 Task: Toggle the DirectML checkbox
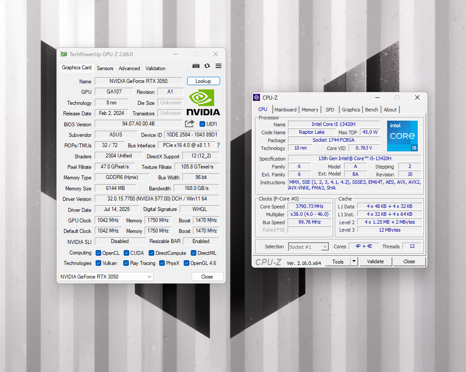(x=193, y=253)
